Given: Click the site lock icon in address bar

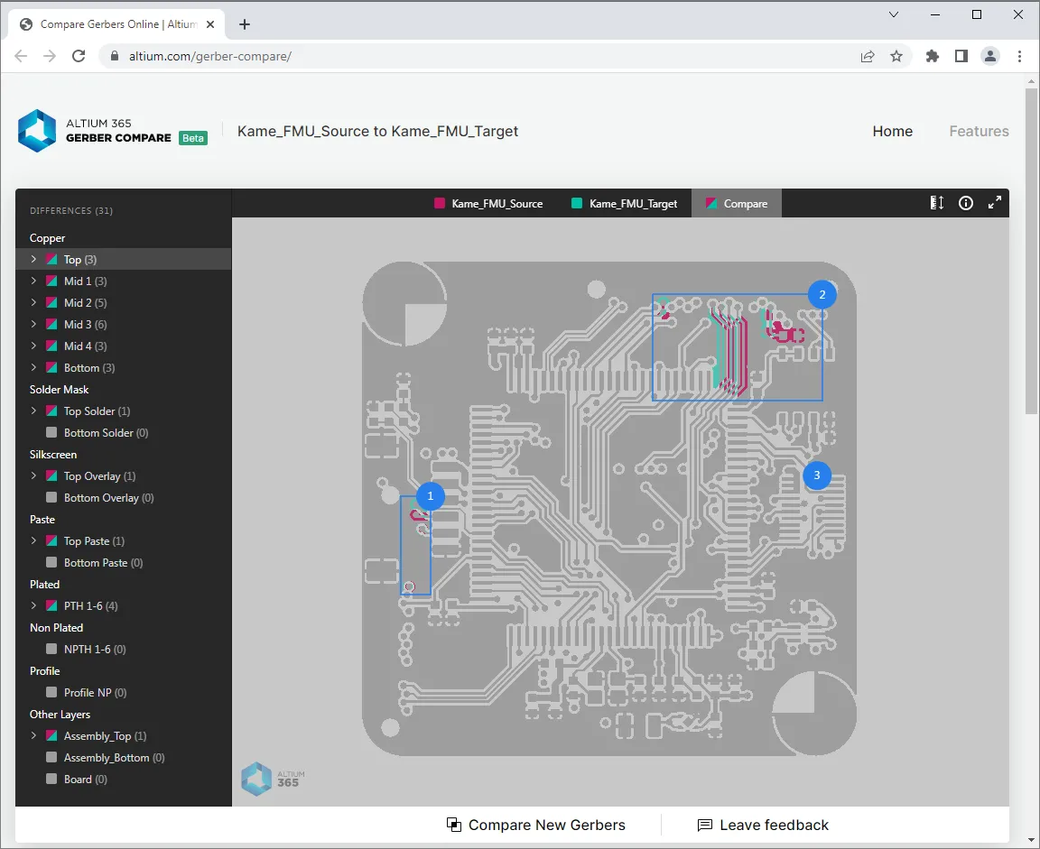Looking at the screenshot, I should click(x=114, y=56).
